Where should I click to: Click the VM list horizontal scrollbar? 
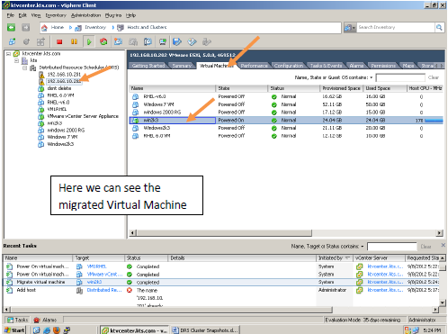(224, 233)
